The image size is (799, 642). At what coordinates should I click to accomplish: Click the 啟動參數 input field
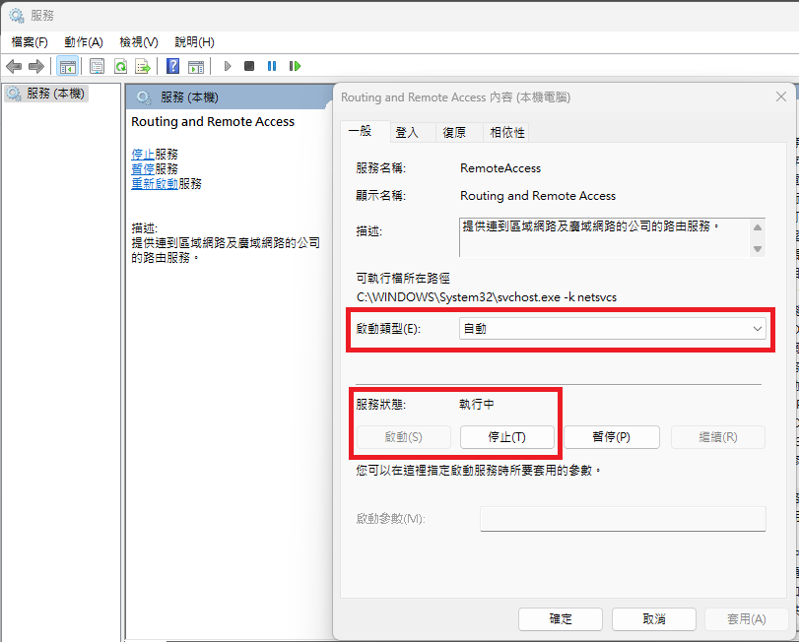[623, 519]
